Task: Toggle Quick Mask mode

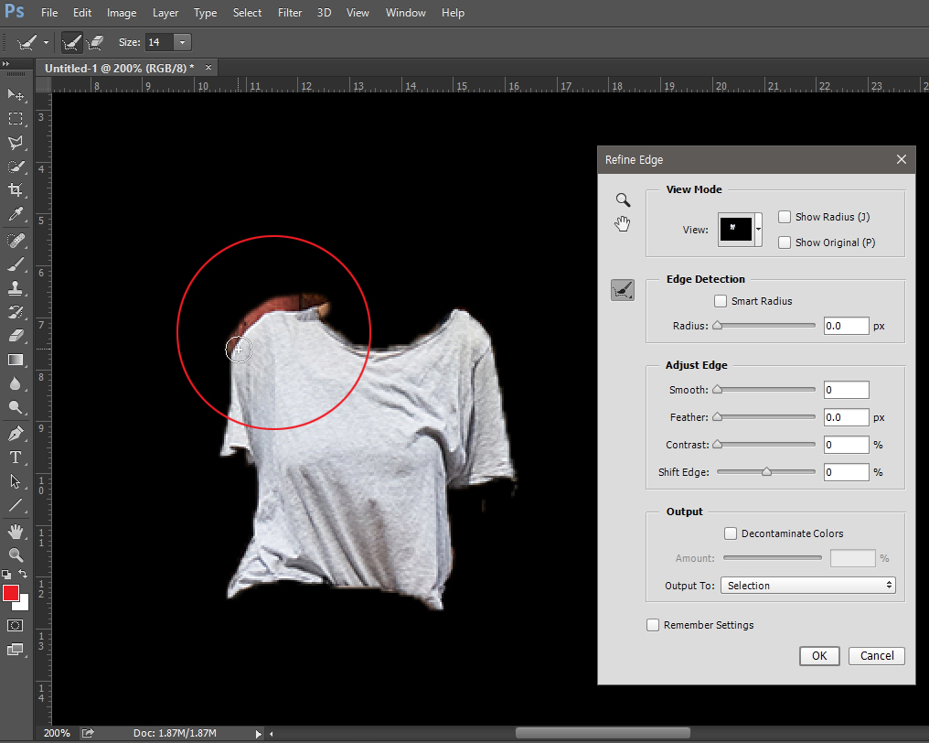Action: click(x=16, y=626)
